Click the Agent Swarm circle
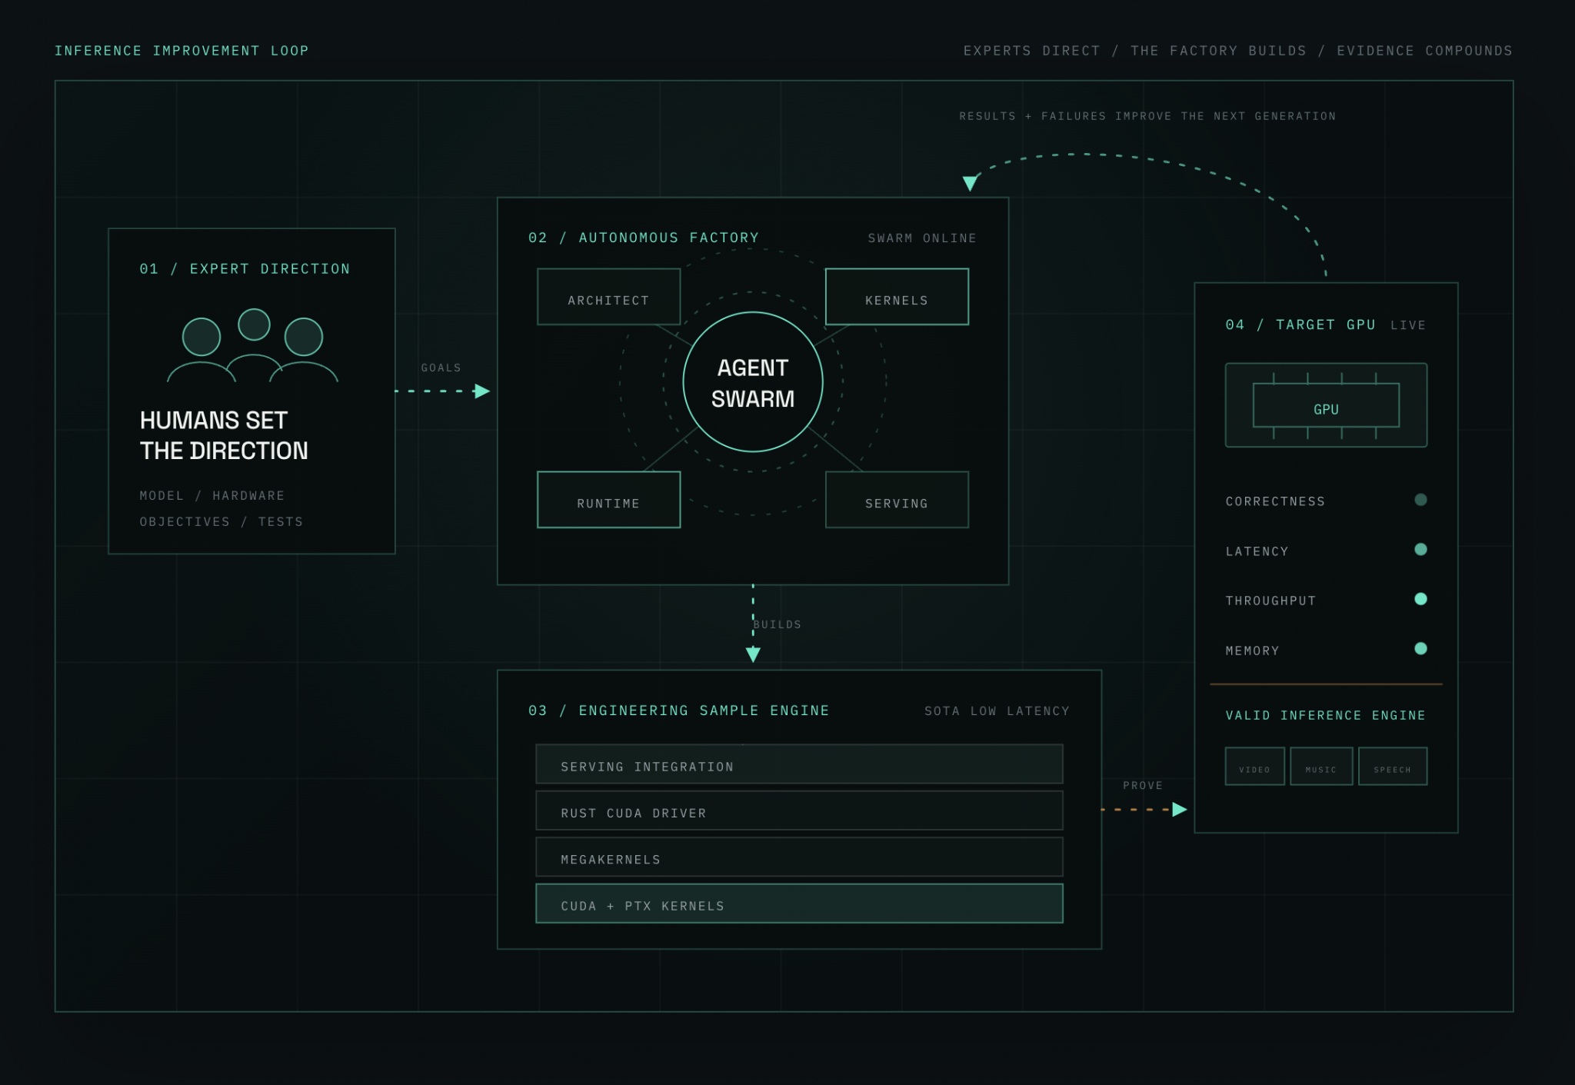Screen dimensions: 1575x1085 753,382
